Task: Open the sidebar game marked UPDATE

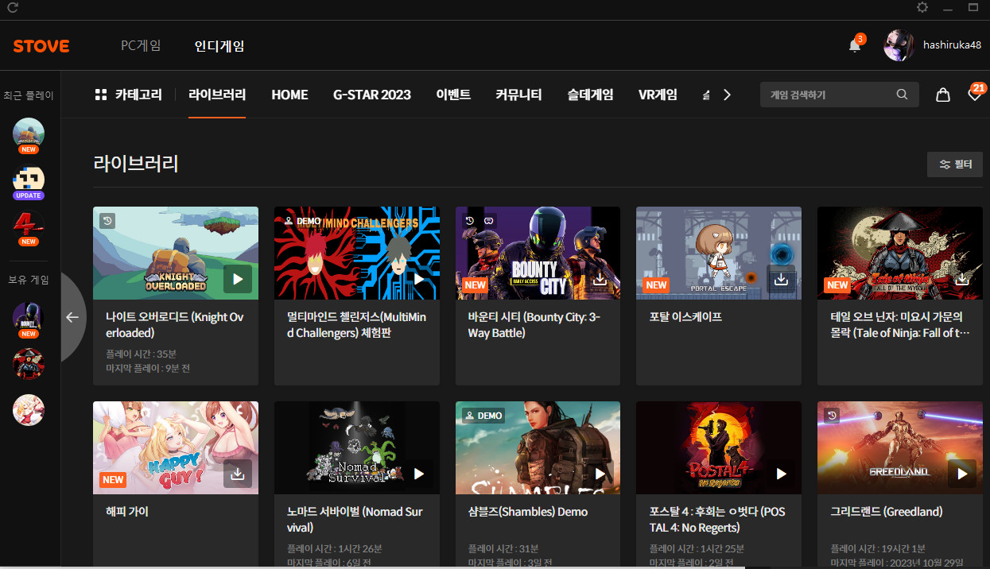Action: click(29, 180)
